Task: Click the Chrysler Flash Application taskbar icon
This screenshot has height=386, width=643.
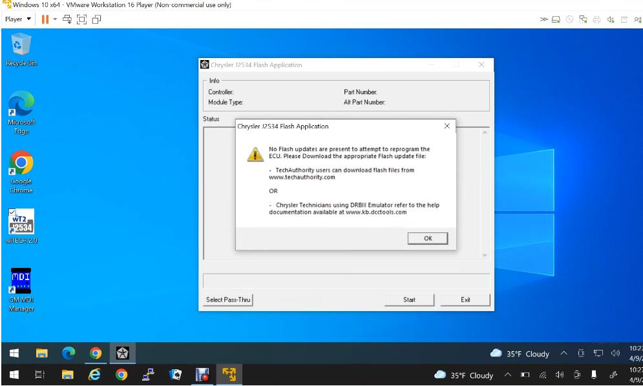Action: [x=122, y=353]
